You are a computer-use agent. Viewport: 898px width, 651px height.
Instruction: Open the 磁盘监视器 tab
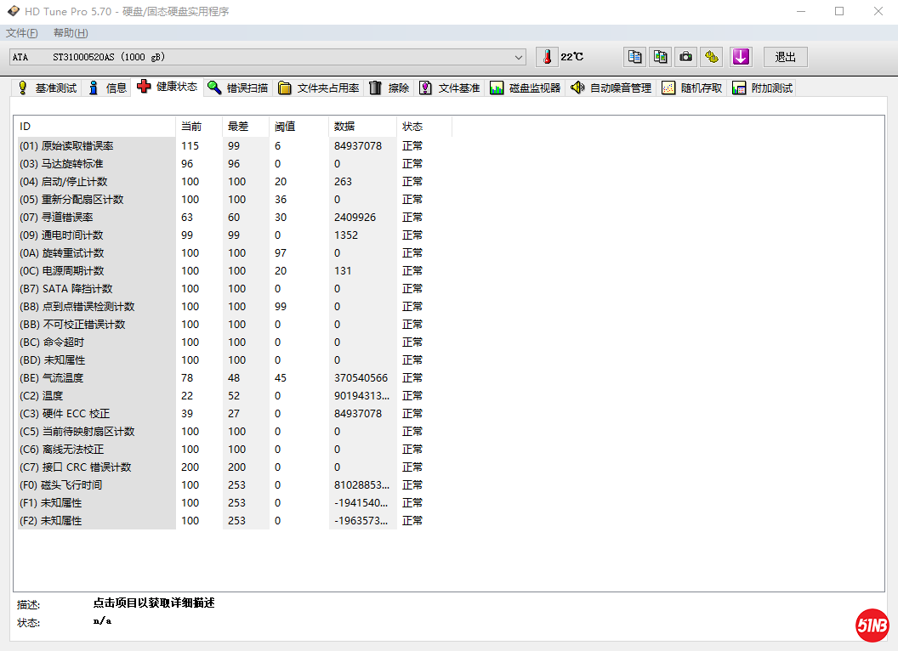click(526, 88)
